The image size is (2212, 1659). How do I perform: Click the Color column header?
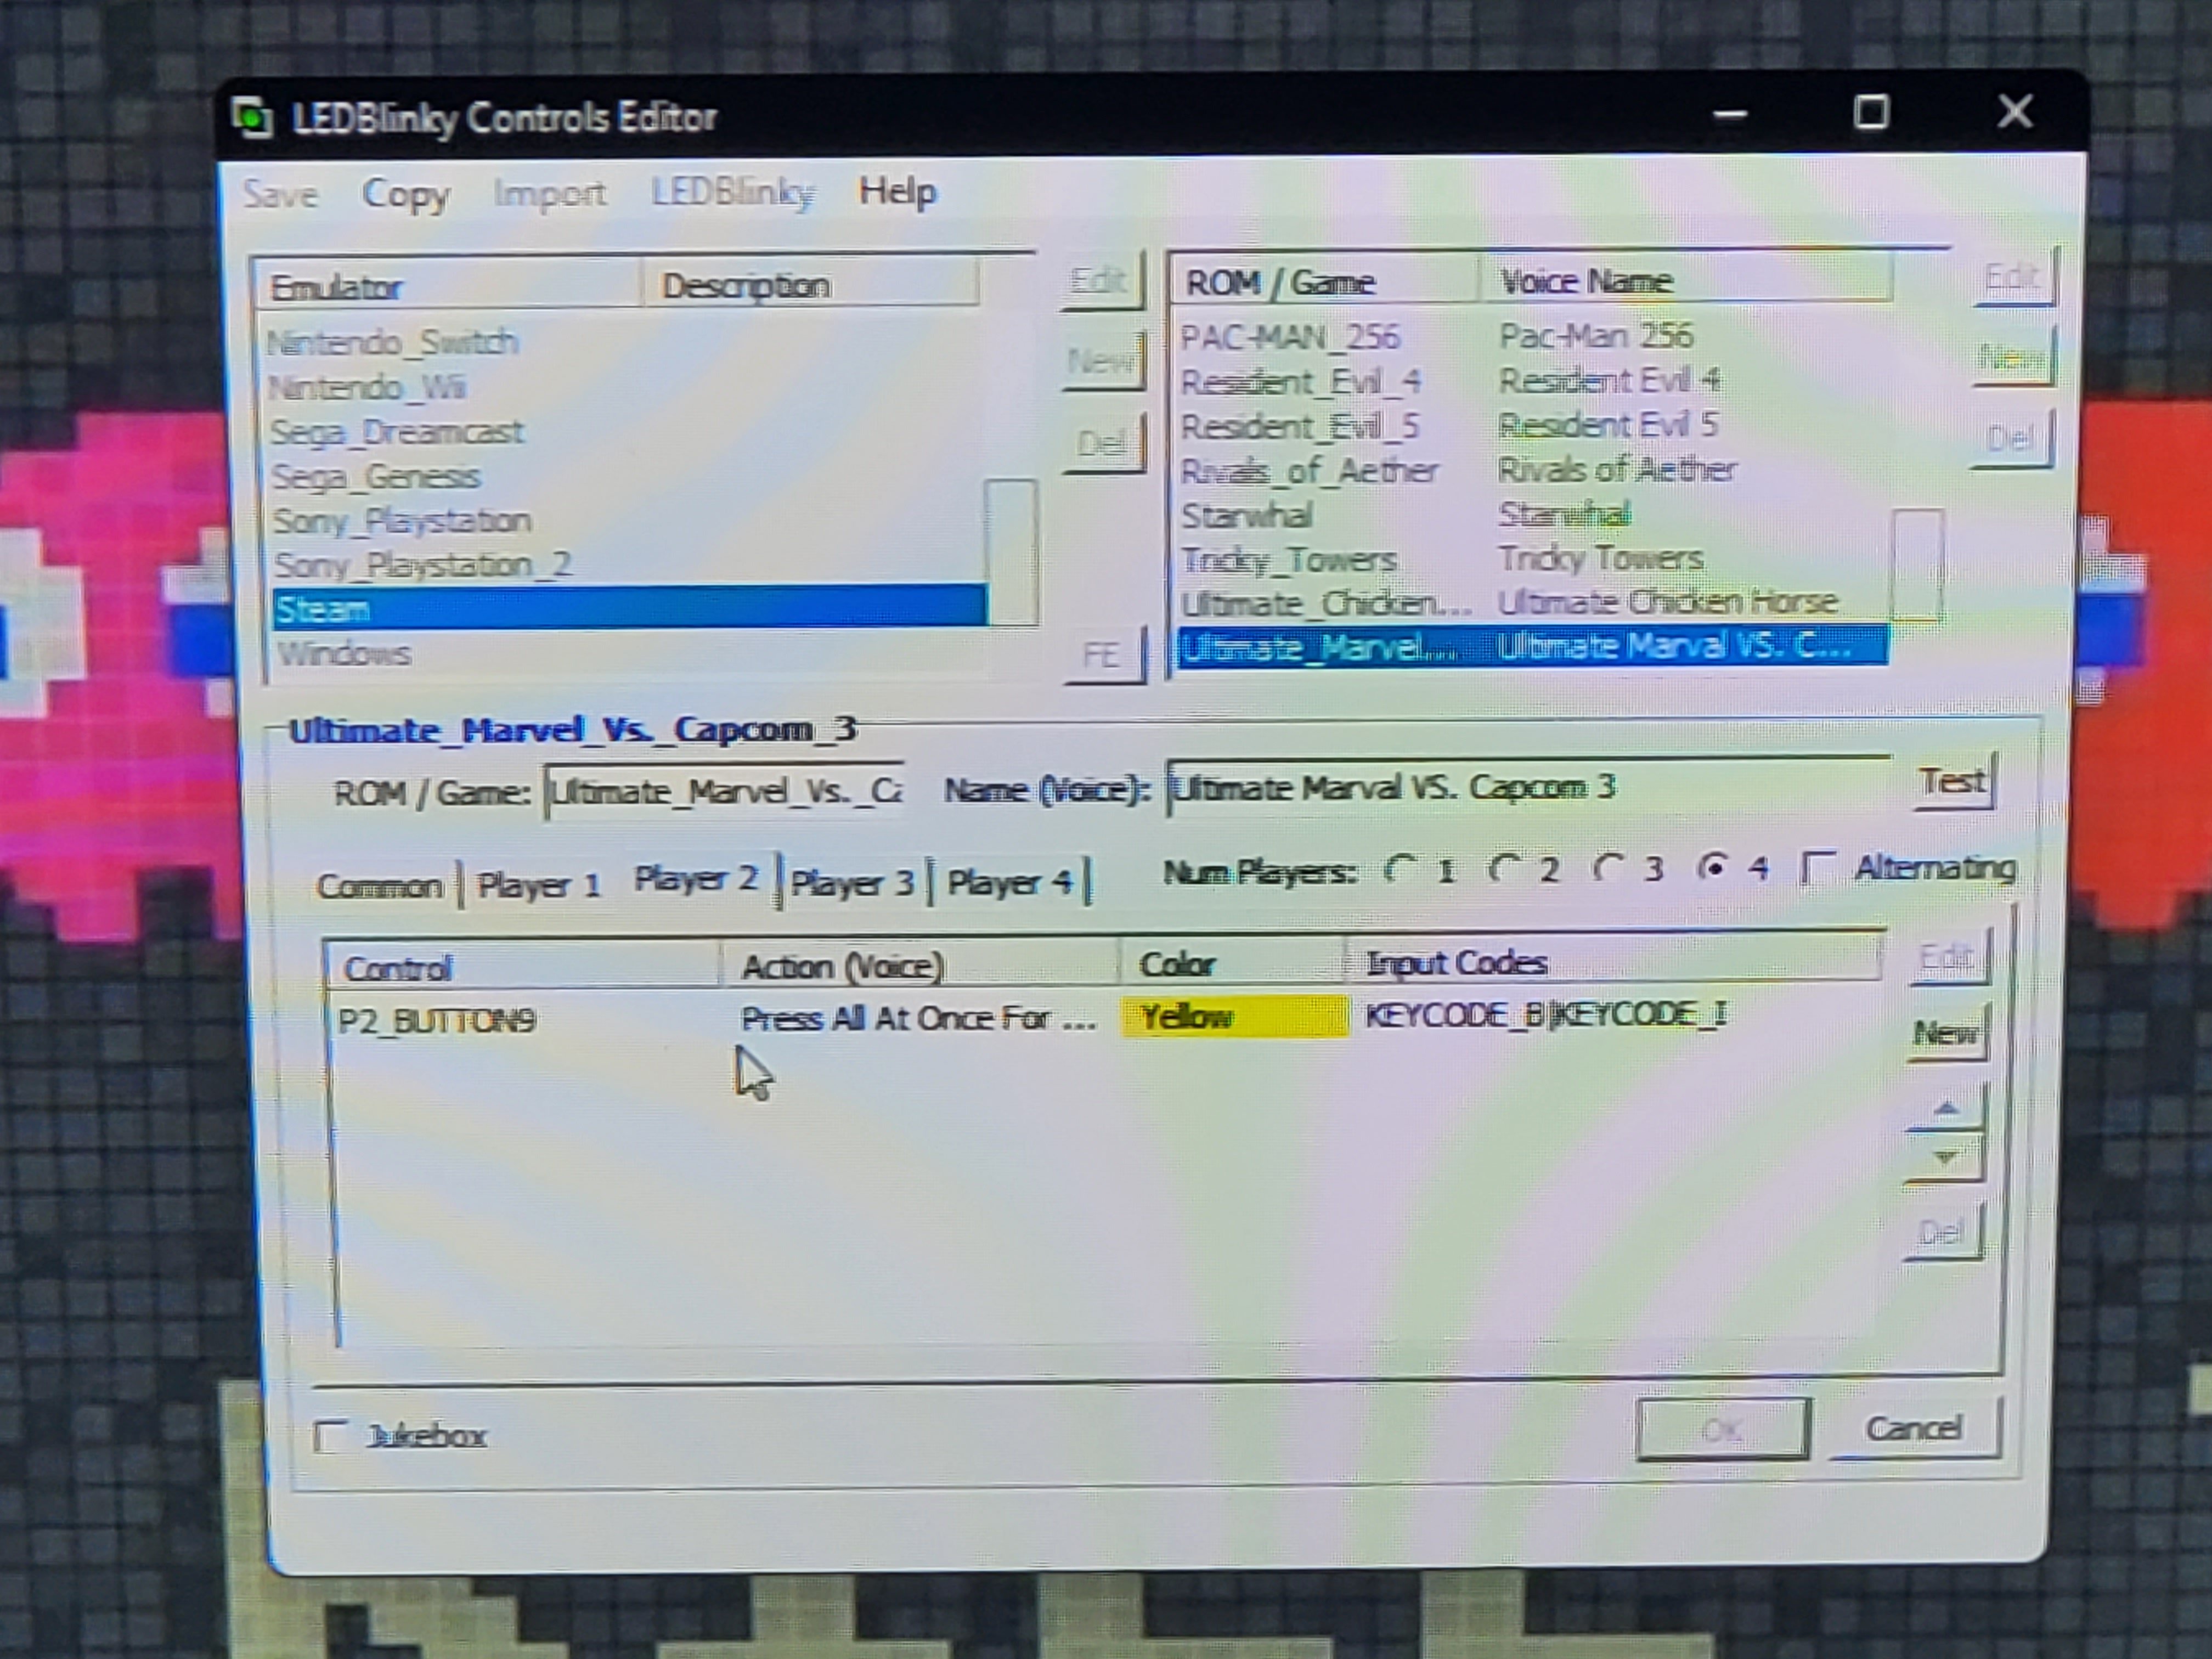[1231, 963]
